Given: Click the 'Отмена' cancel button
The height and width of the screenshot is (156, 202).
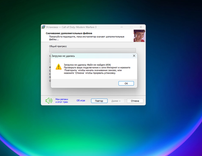Looking at the screenshot, I should click(x=135, y=101).
